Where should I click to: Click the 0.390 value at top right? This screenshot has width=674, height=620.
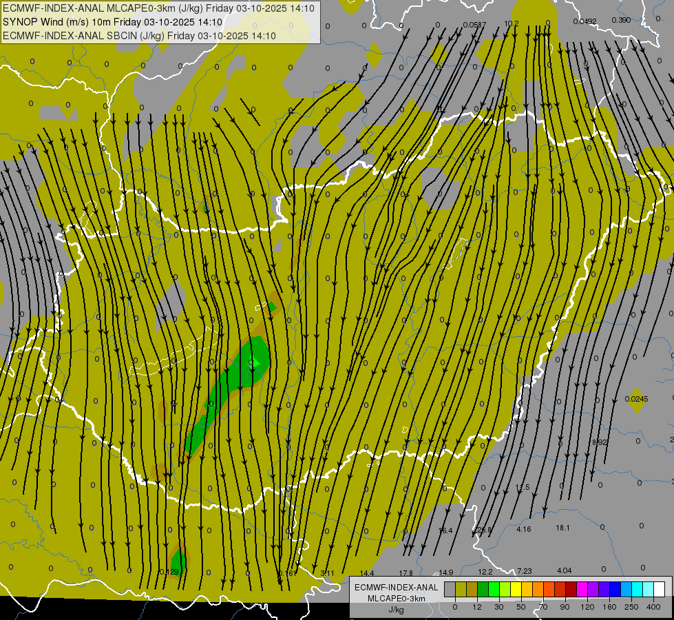click(621, 20)
